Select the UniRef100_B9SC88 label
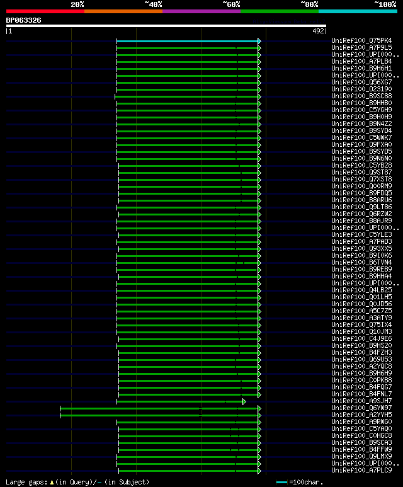The height and width of the screenshot is (487, 403). (x=361, y=96)
